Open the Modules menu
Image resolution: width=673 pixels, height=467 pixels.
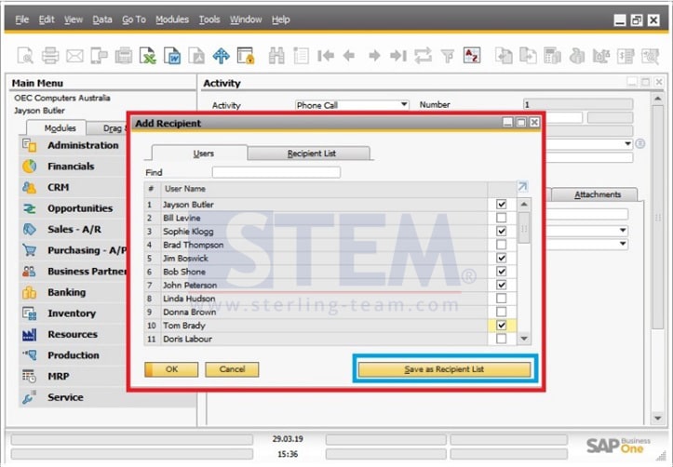[172, 20]
